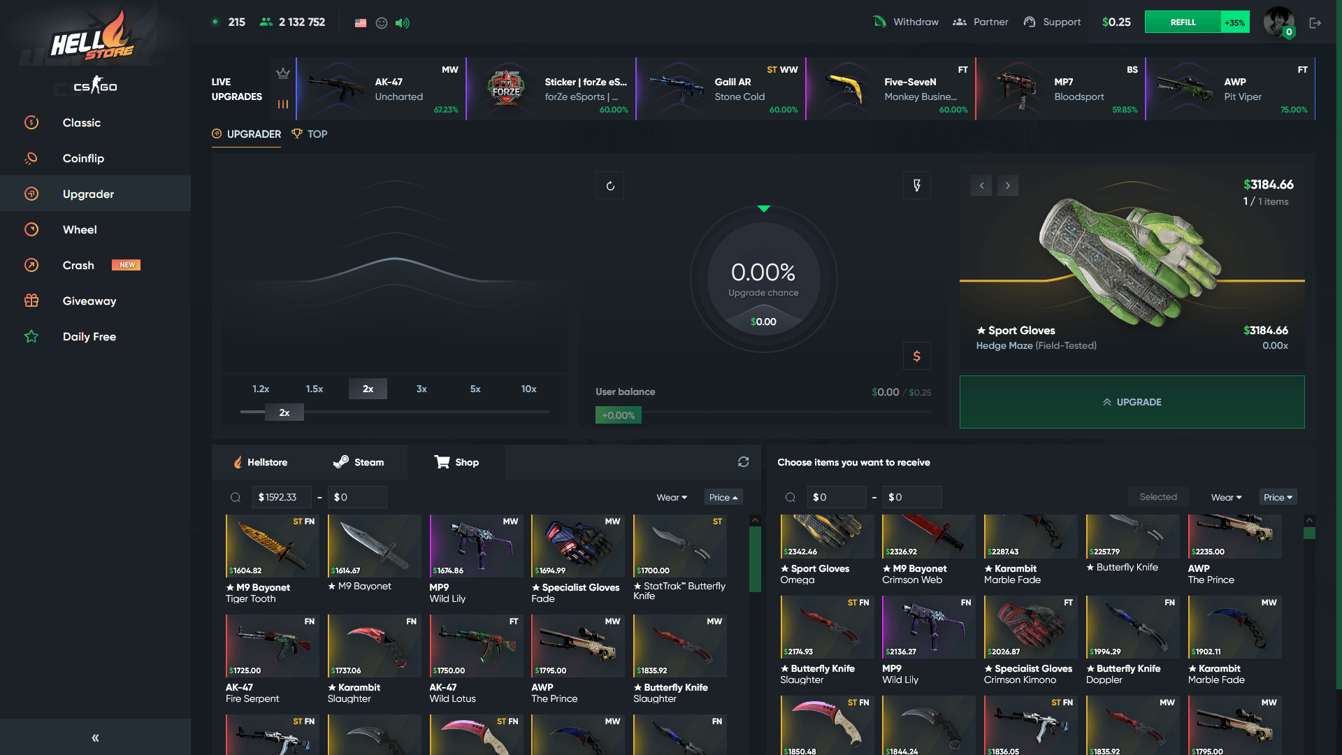The height and width of the screenshot is (755, 1342).
Task: Click the left inventory maximum price field
Action: coord(357,497)
